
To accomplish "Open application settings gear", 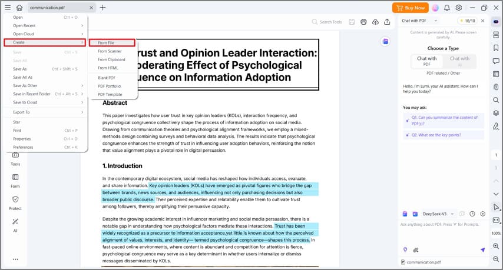I will 459,8.
